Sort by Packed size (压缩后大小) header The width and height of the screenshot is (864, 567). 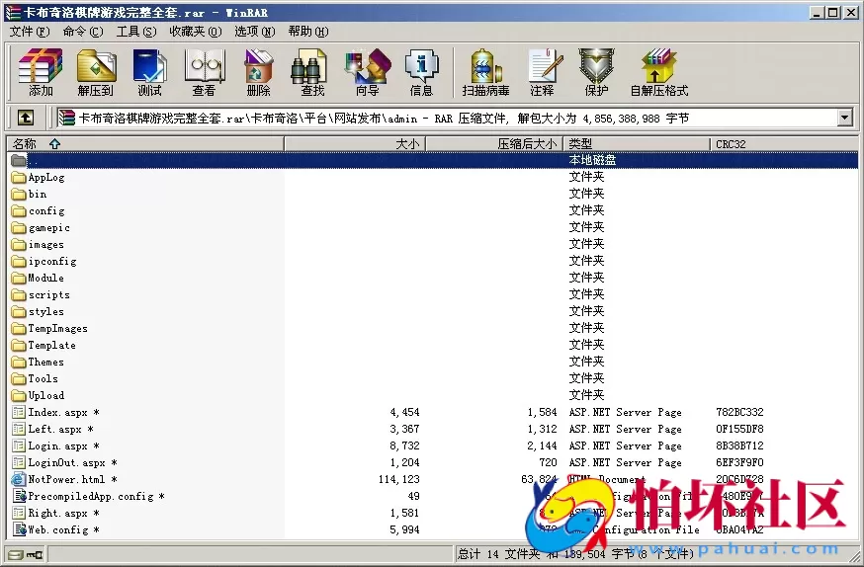(x=494, y=144)
